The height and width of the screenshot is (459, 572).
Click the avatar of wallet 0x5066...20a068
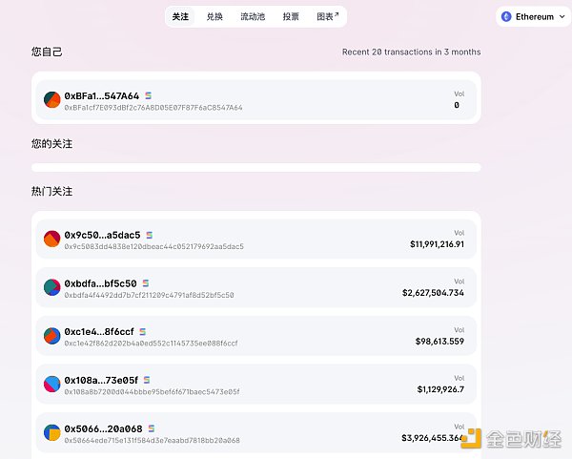[x=51, y=433]
